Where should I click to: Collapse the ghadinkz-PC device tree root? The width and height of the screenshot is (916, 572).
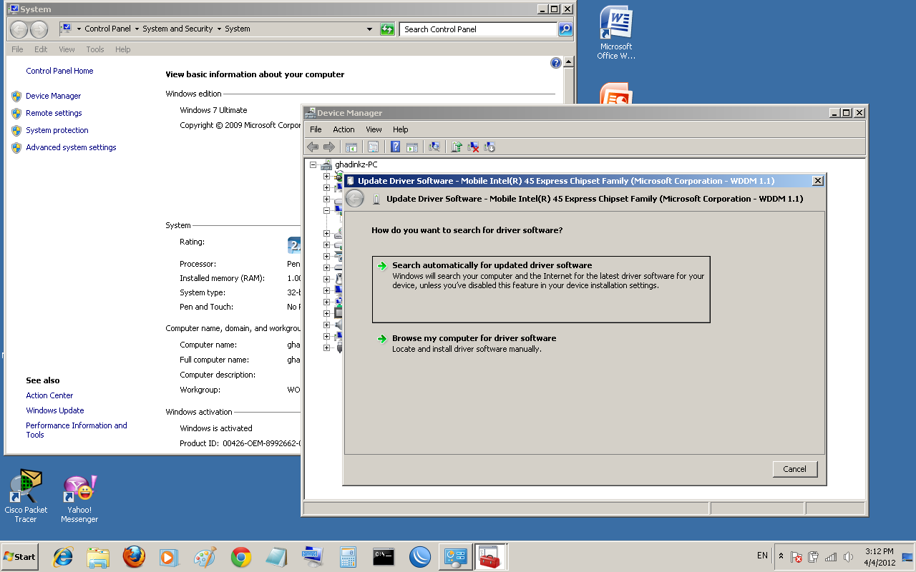[x=311, y=164]
